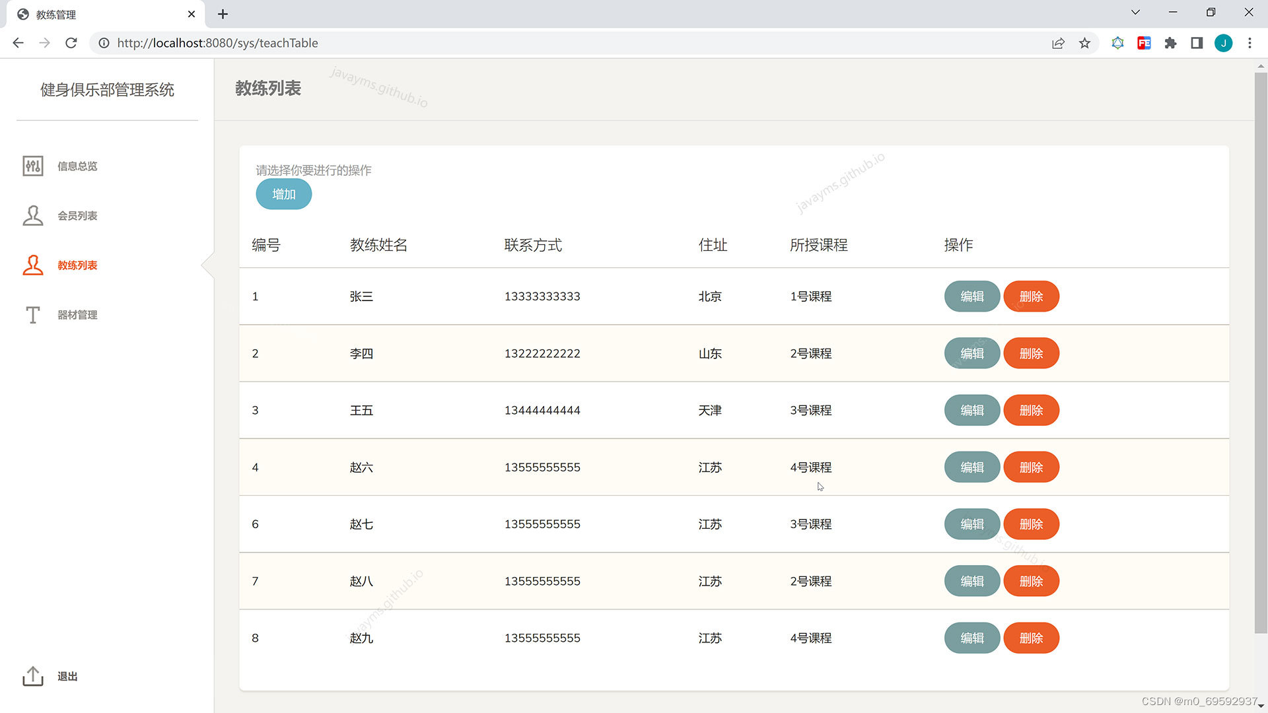
Task: Click the 编号 column header
Action: click(266, 245)
